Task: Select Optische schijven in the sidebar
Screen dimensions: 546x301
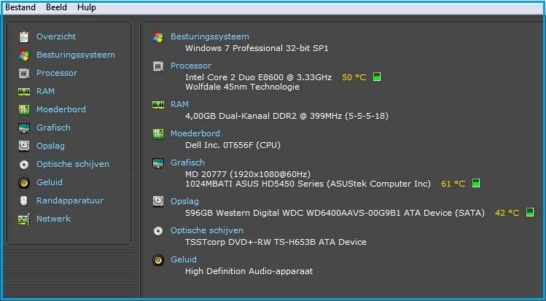Action: click(x=73, y=164)
